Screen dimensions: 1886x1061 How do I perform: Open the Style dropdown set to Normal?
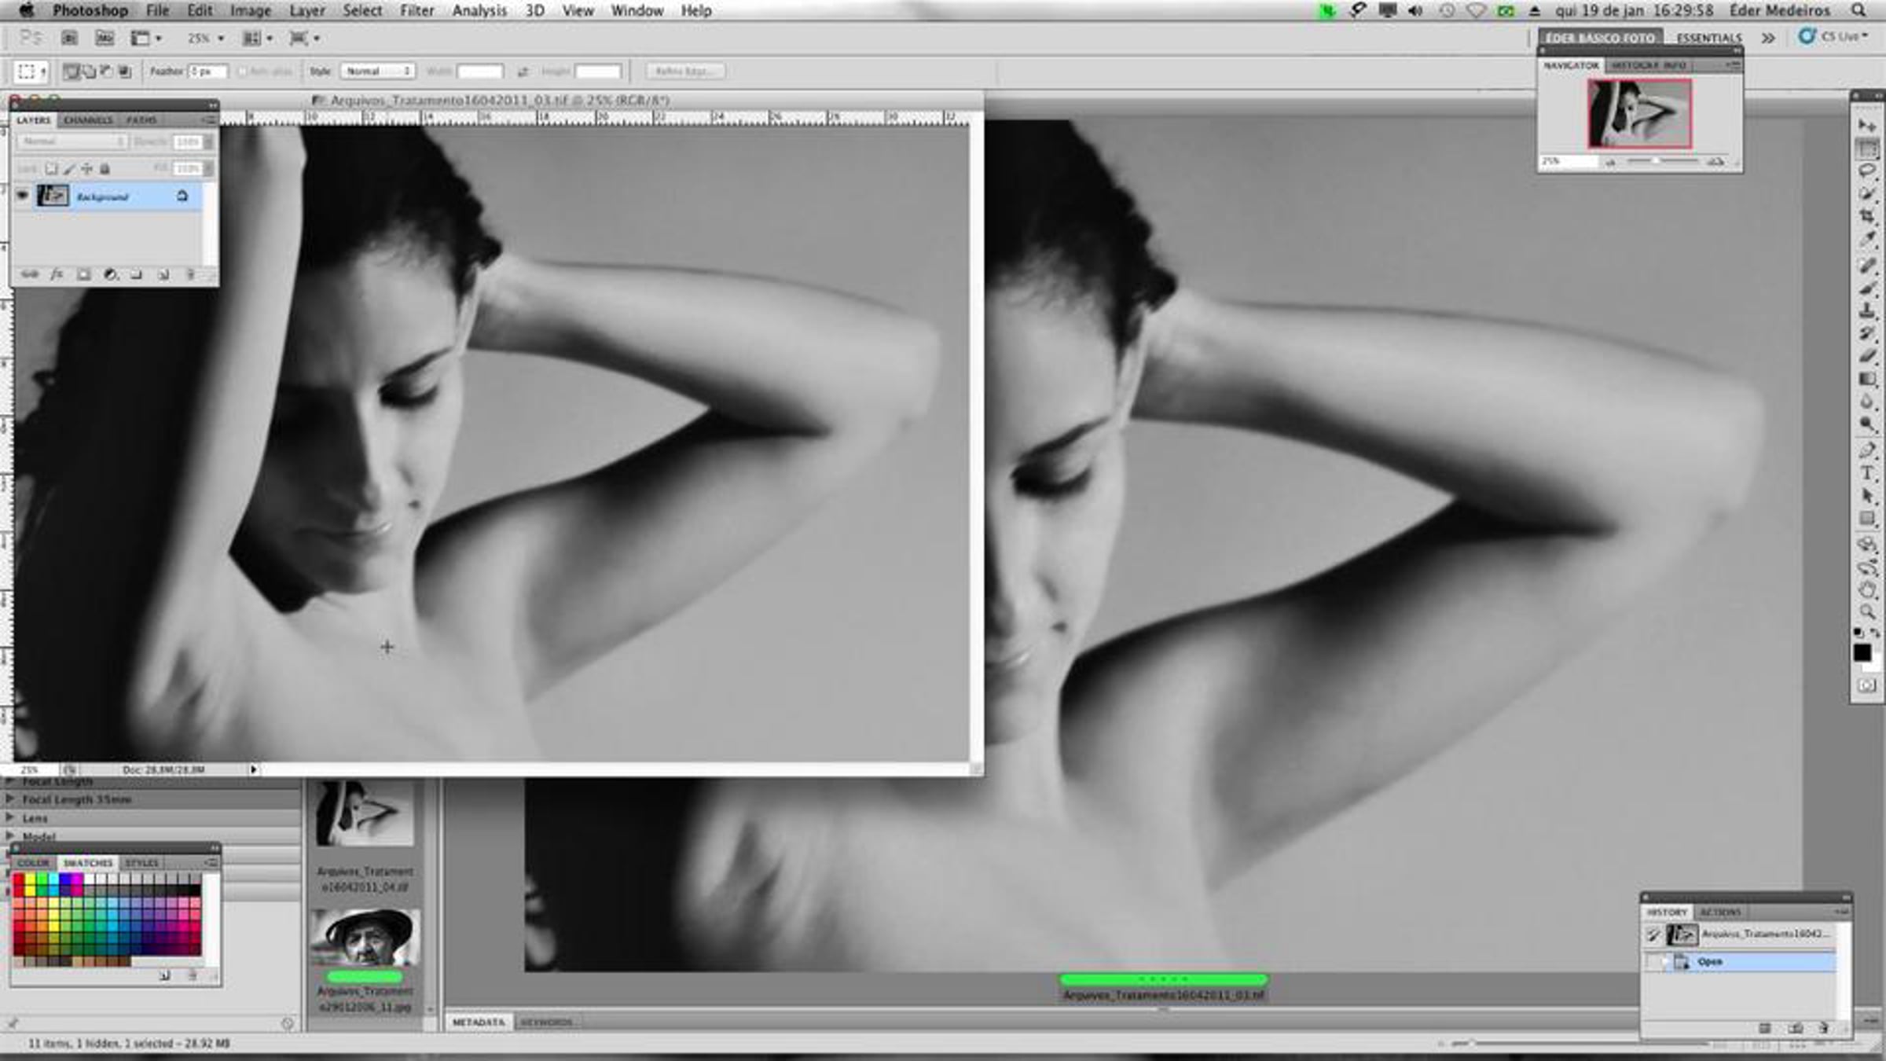377,71
